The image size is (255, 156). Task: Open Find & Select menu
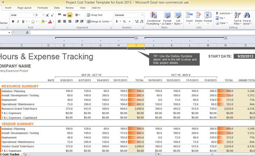pyautogui.click(x=247, y=18)
